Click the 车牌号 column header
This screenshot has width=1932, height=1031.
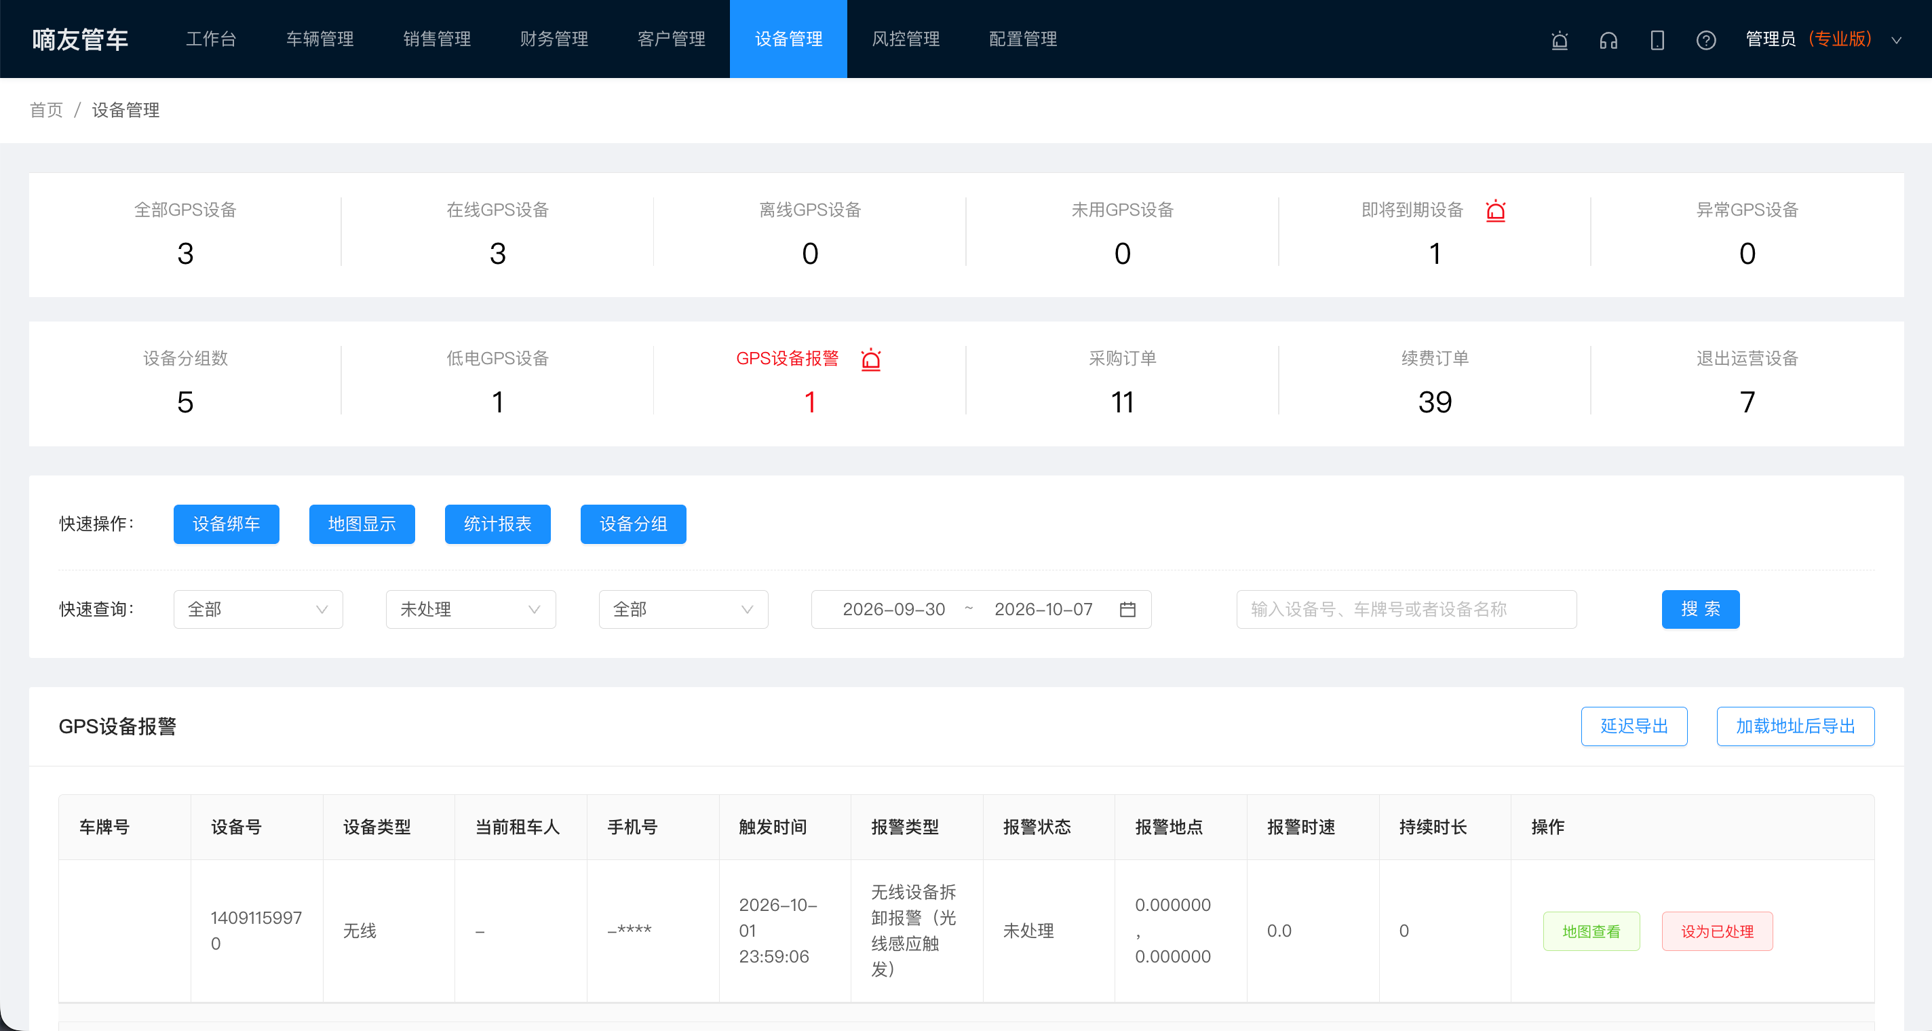pos(125,827)
